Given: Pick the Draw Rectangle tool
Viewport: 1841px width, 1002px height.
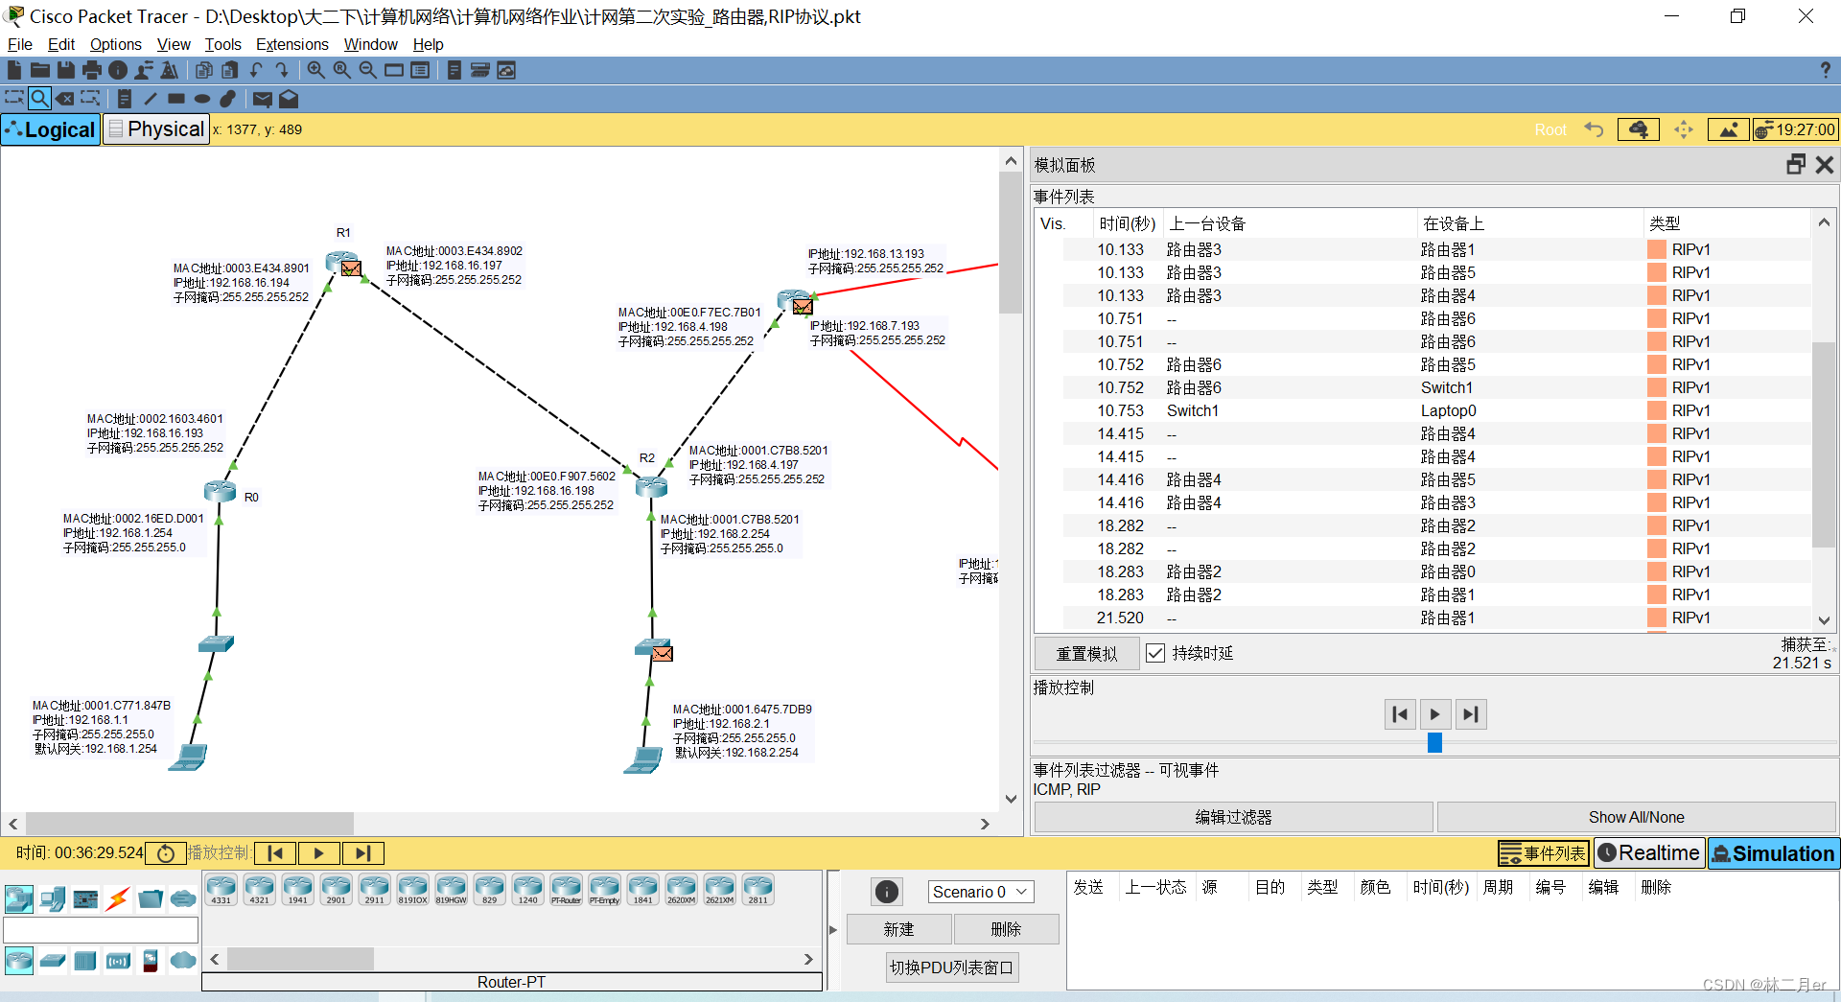Looking at the screenshot, I should 176,98.
